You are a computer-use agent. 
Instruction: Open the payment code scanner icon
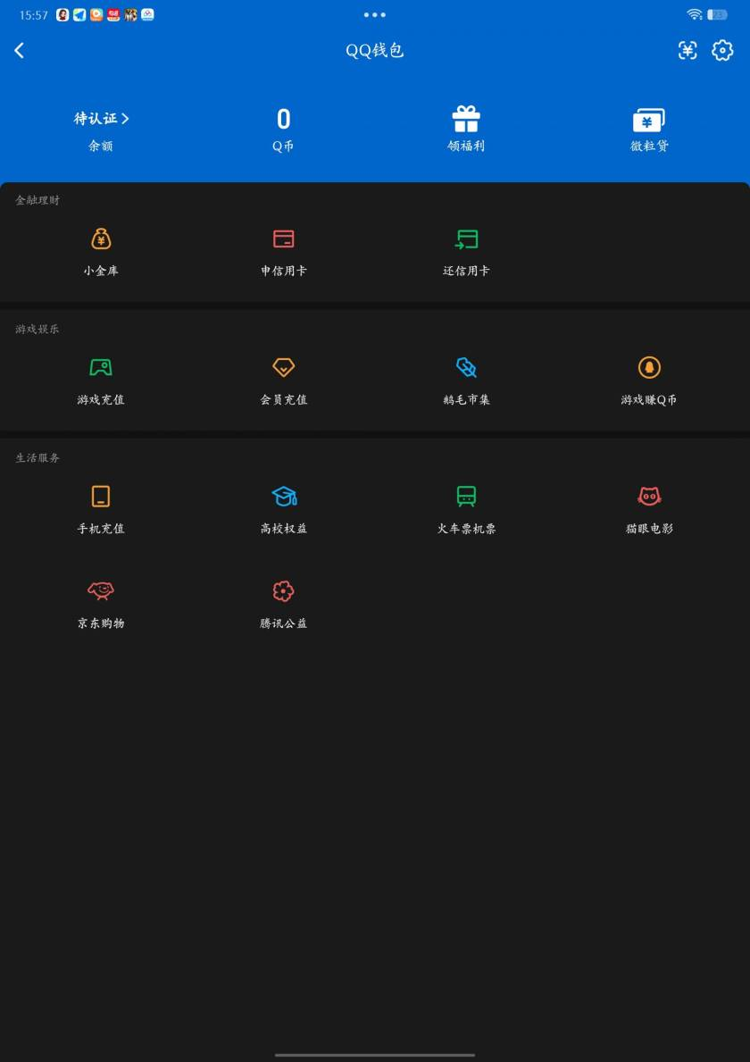click(687, 50)
